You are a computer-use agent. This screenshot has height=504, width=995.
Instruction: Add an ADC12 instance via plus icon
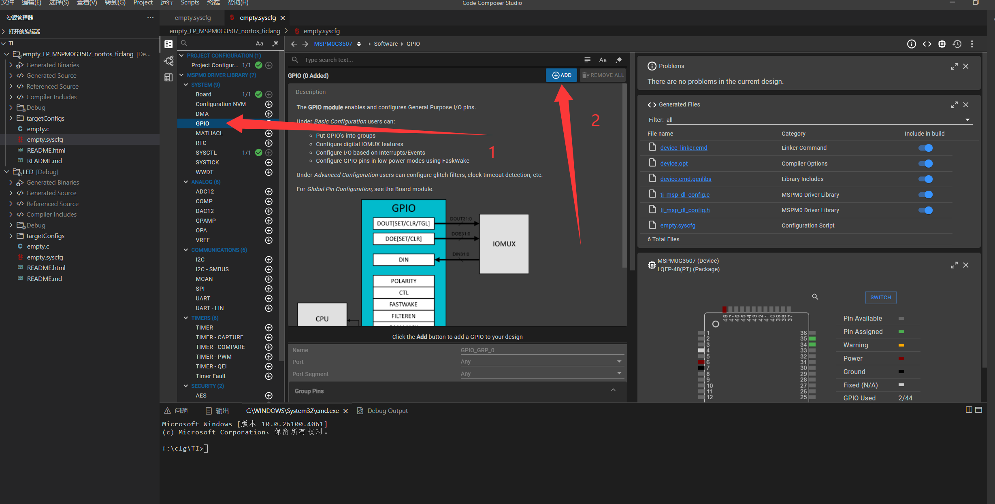(x=268, y=191)
